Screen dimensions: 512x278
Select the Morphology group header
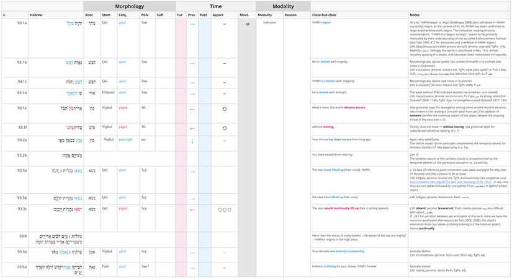129,5
